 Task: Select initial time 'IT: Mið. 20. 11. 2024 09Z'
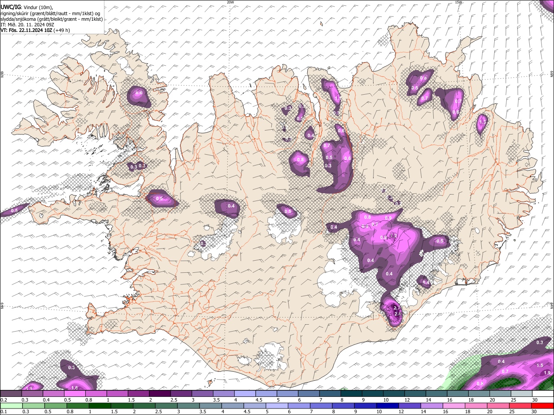27,25
